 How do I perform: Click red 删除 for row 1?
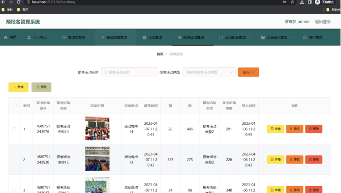point(313,129)
